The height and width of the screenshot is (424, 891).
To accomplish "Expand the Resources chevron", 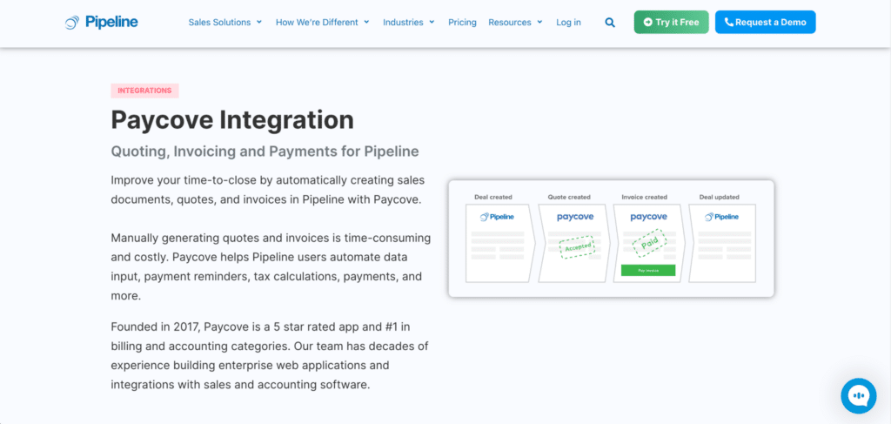I will tap(539, 22).
